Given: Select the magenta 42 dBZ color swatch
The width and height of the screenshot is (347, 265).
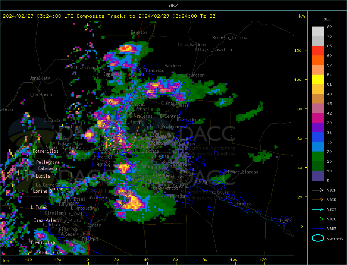Looking at the screenshot, I should pyautogui.click(x=318, y=118).
